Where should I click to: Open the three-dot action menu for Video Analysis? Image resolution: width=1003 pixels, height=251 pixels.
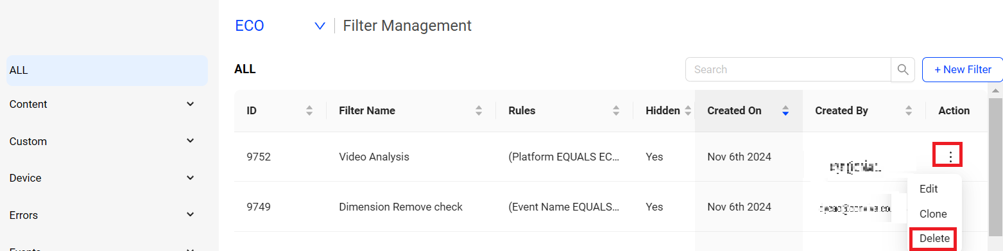click(951, 156)
